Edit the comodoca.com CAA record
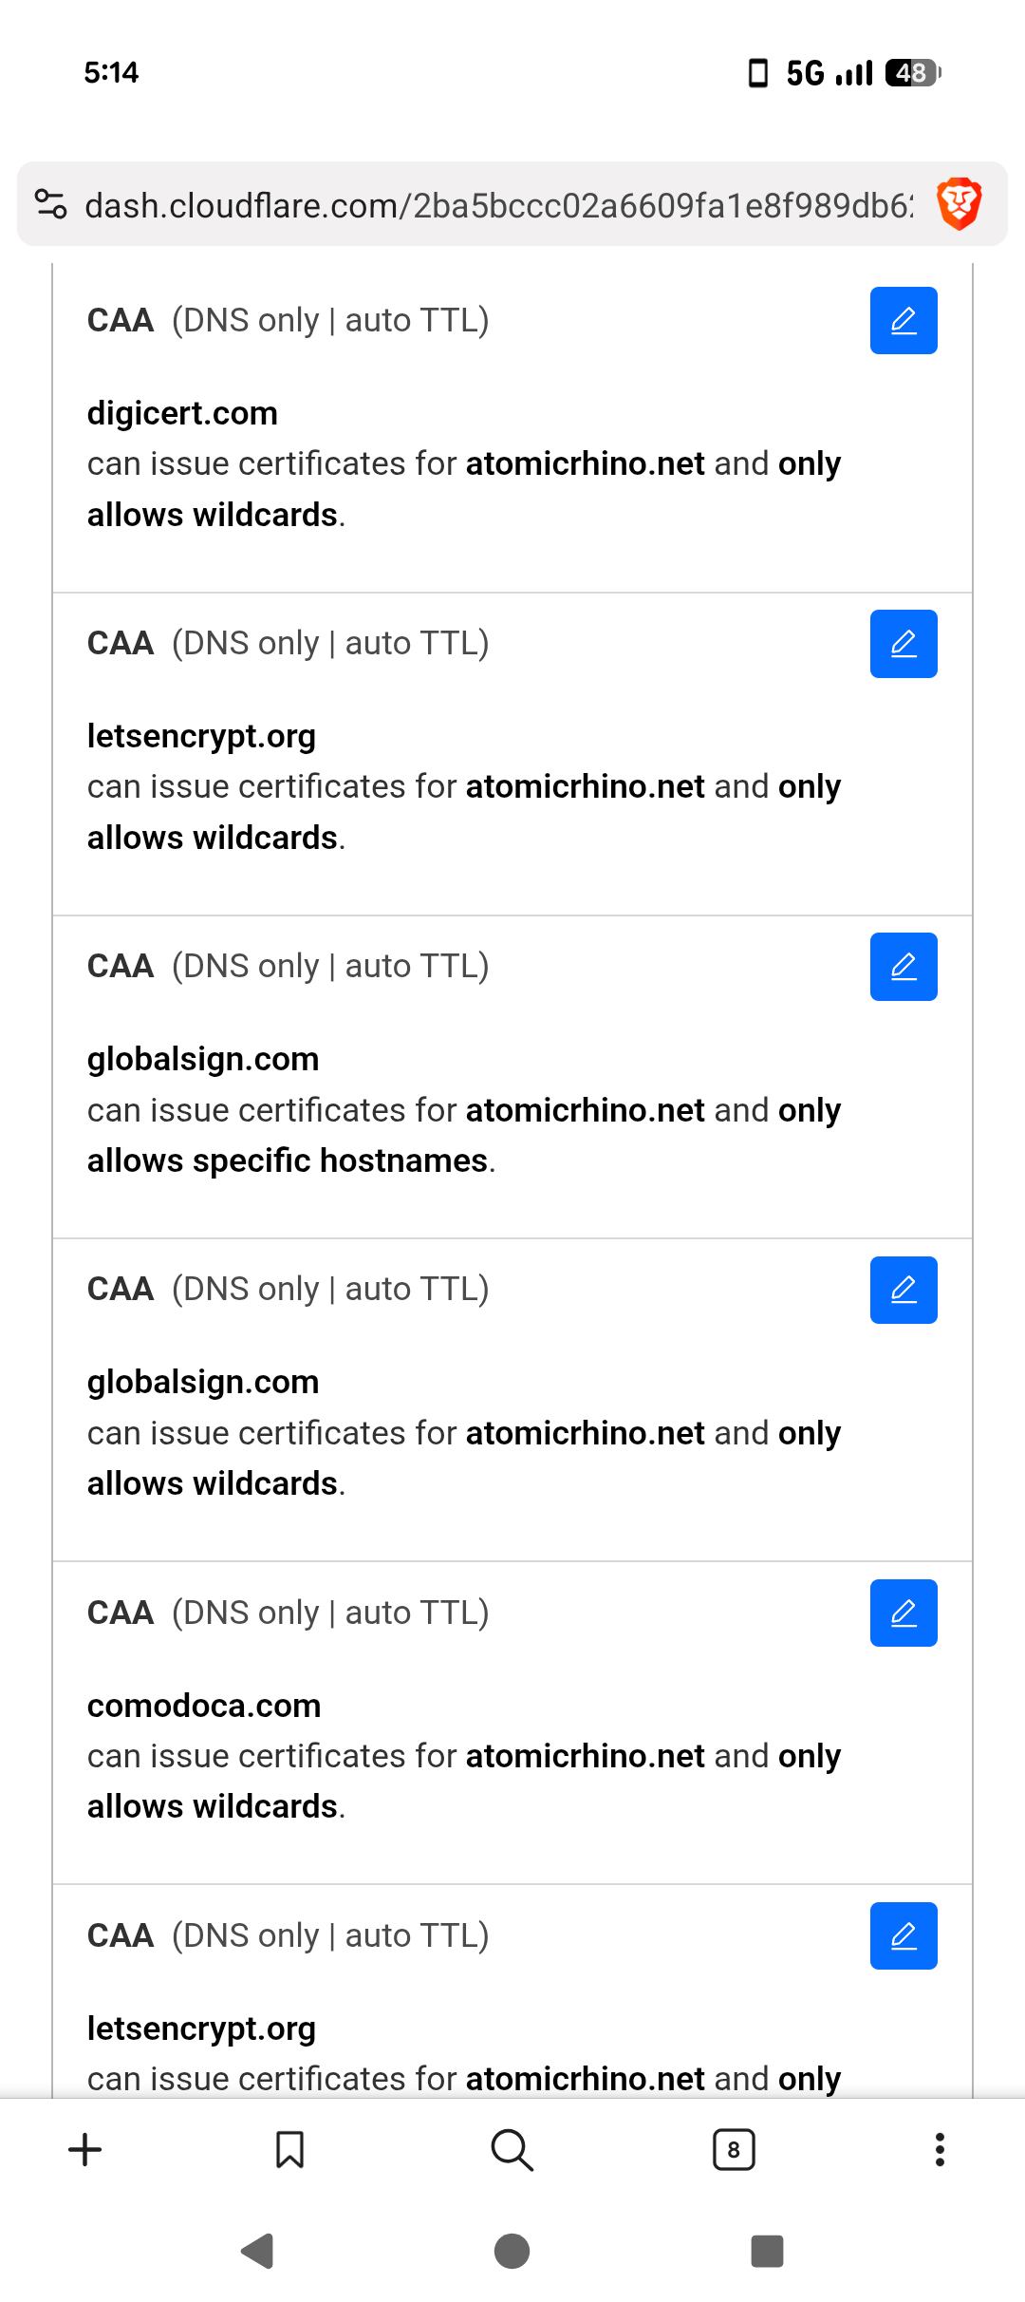 904,1613
